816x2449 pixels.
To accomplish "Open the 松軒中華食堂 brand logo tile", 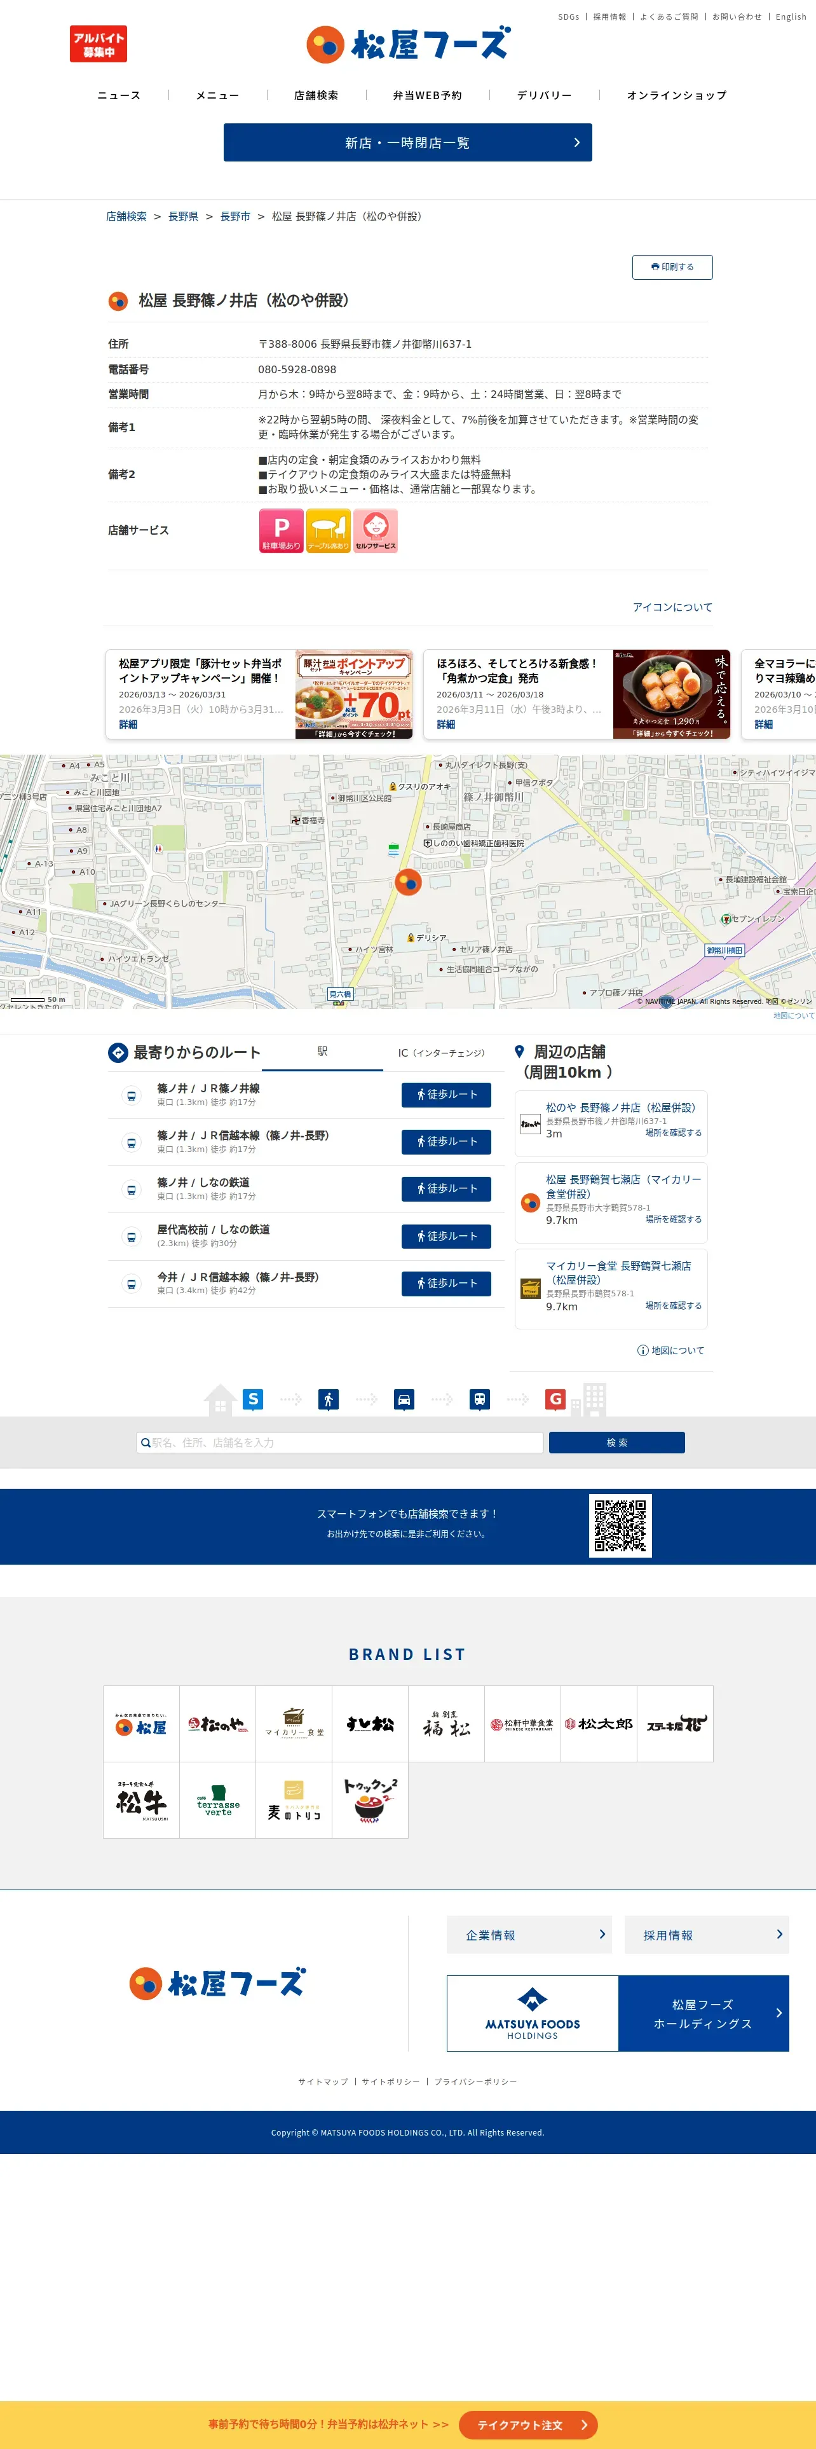I will click(x=522, y=1725).
